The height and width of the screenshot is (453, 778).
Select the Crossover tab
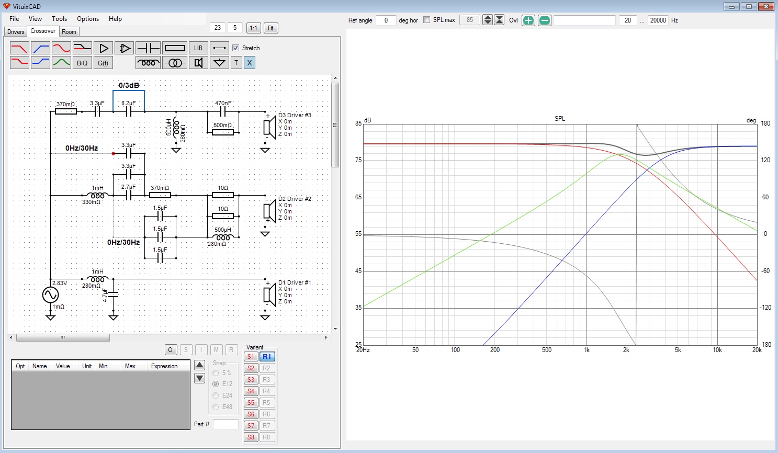pos(43,31)
